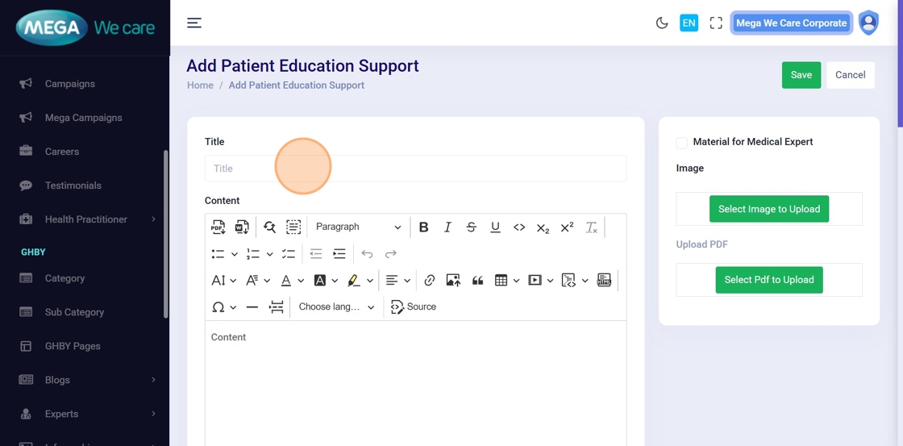Image resolution: width=903 pixels, height=446 pixels.
Task: Click Select Image to Upload button
Action: coord(768,209)
